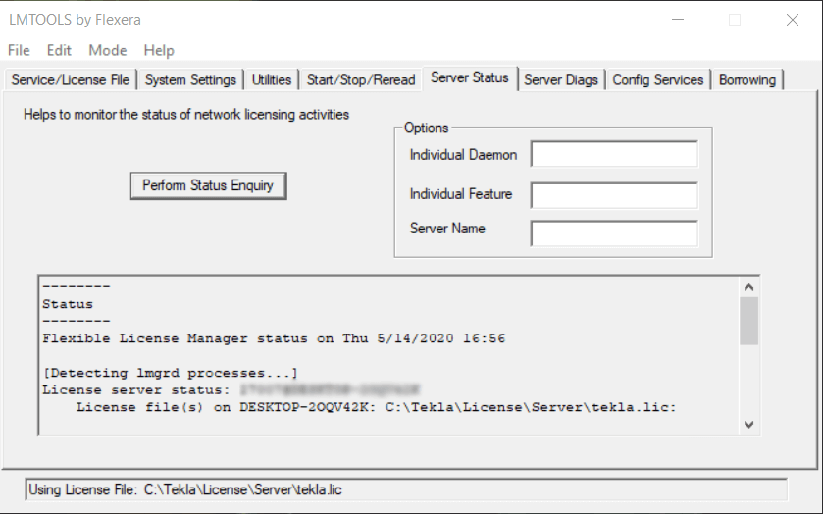Focus the Individual Feature input field

(614, 195)
